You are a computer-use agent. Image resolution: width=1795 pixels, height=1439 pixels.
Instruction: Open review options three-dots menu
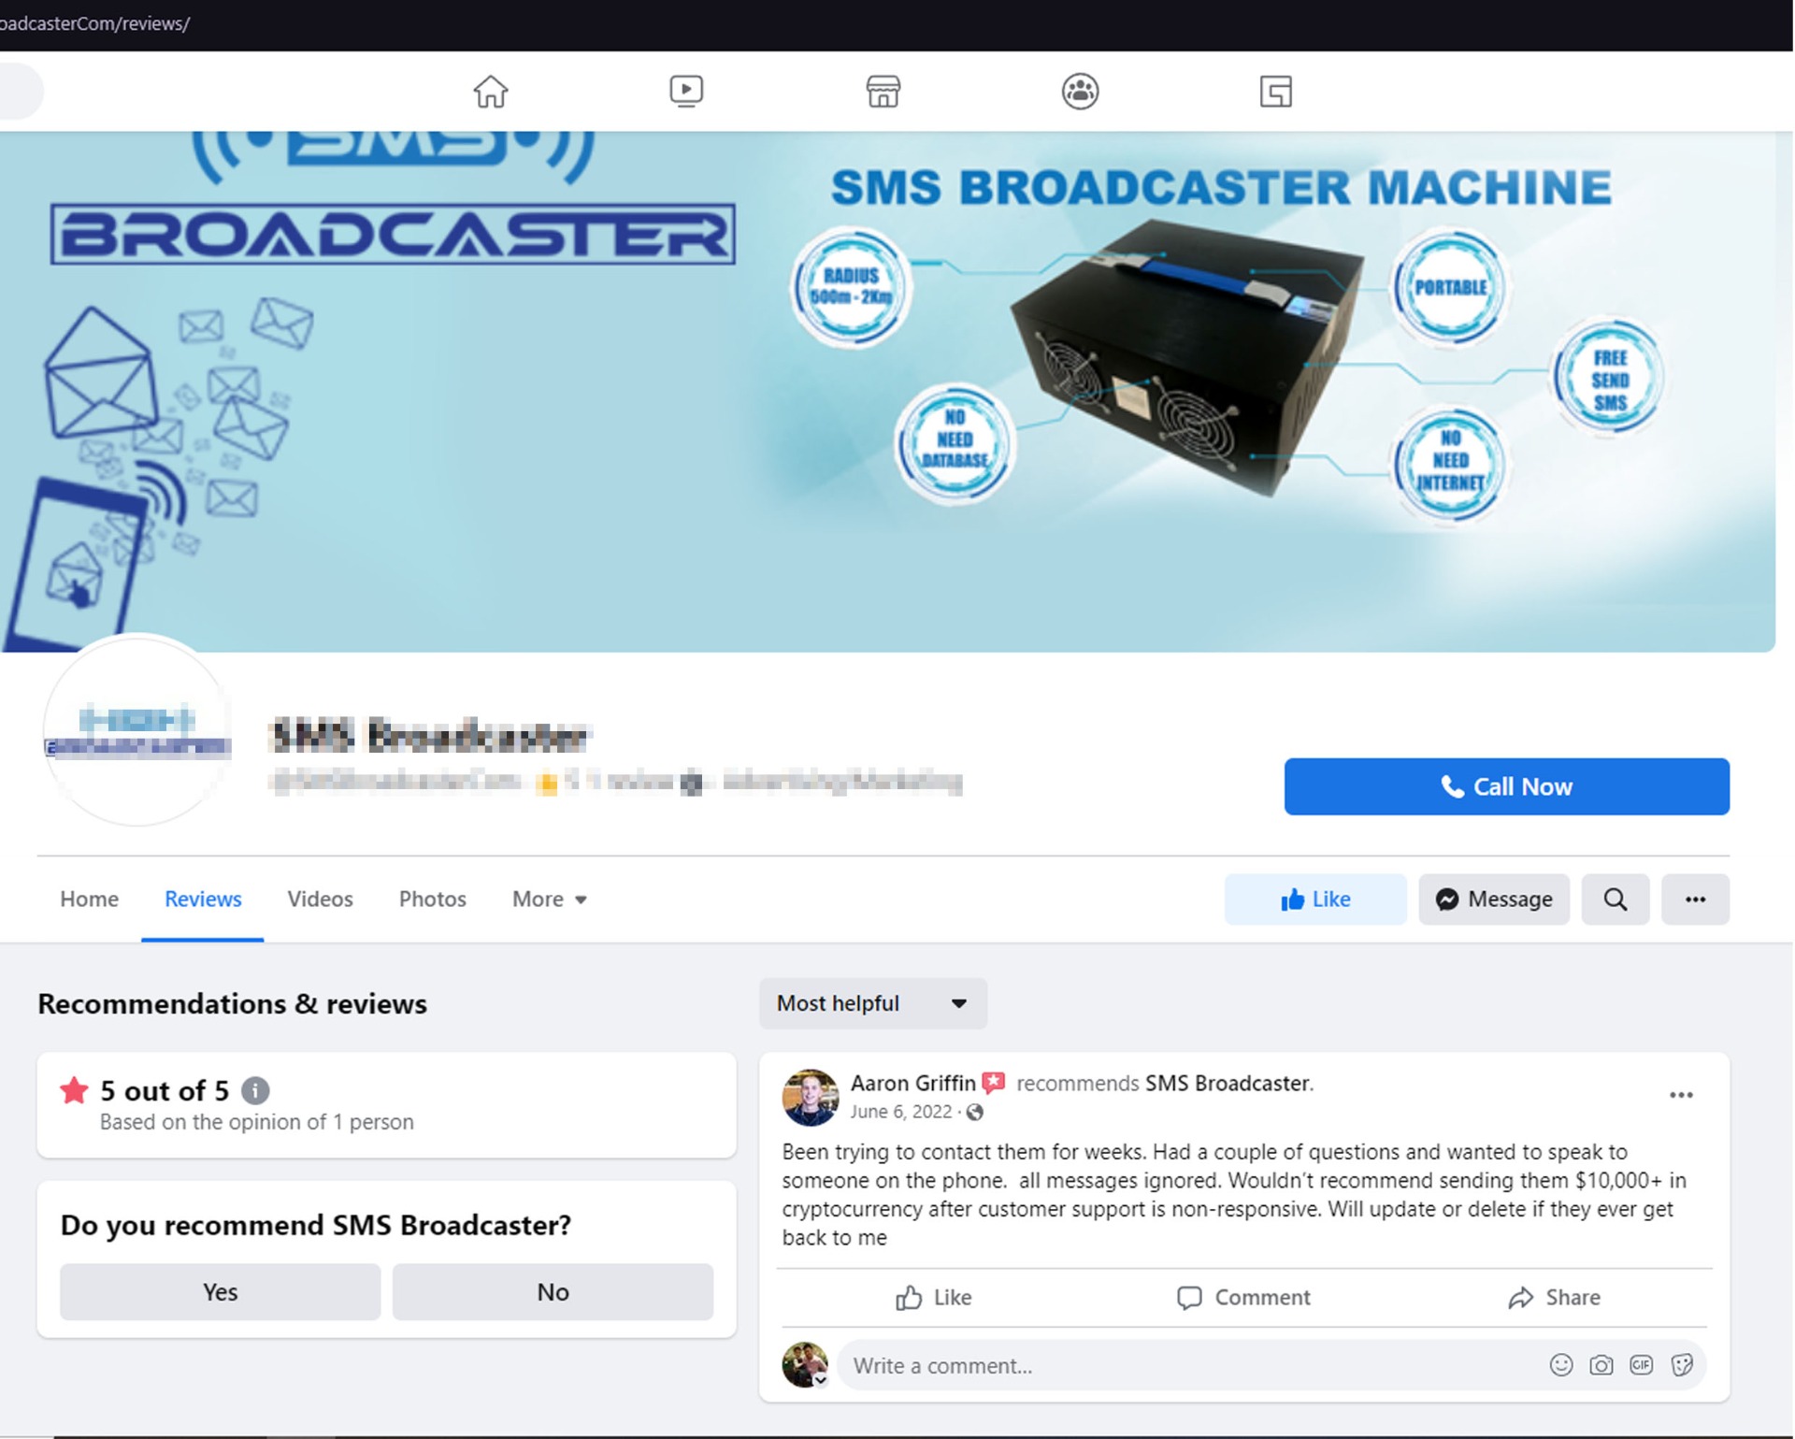point(1681,1095)
